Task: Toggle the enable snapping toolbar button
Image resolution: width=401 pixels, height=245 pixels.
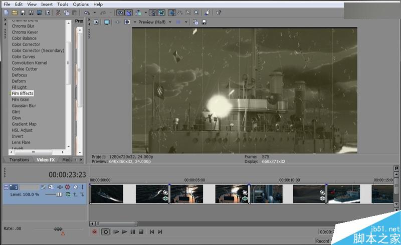Action: point(120,12)
